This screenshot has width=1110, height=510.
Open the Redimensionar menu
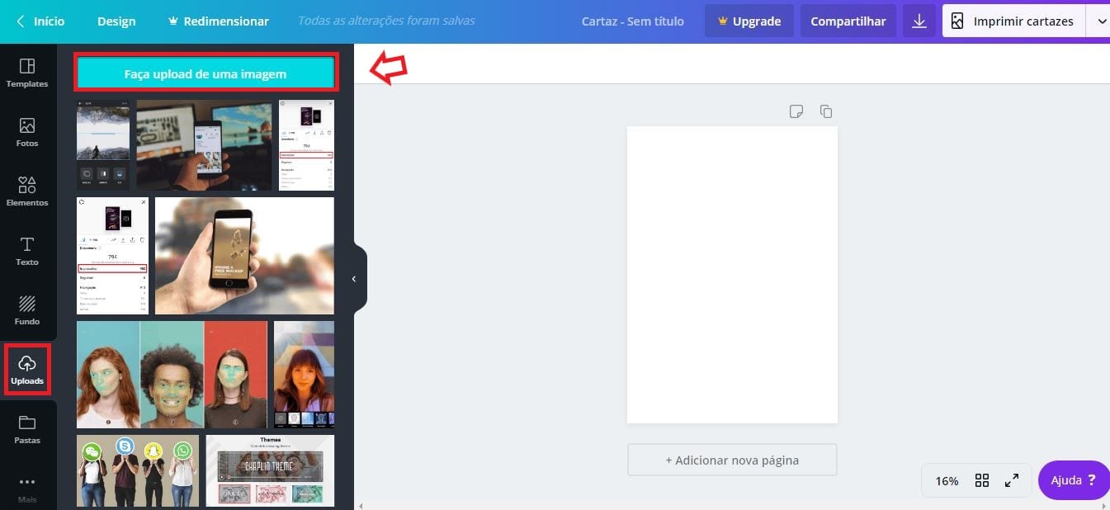tap(218, 21)
